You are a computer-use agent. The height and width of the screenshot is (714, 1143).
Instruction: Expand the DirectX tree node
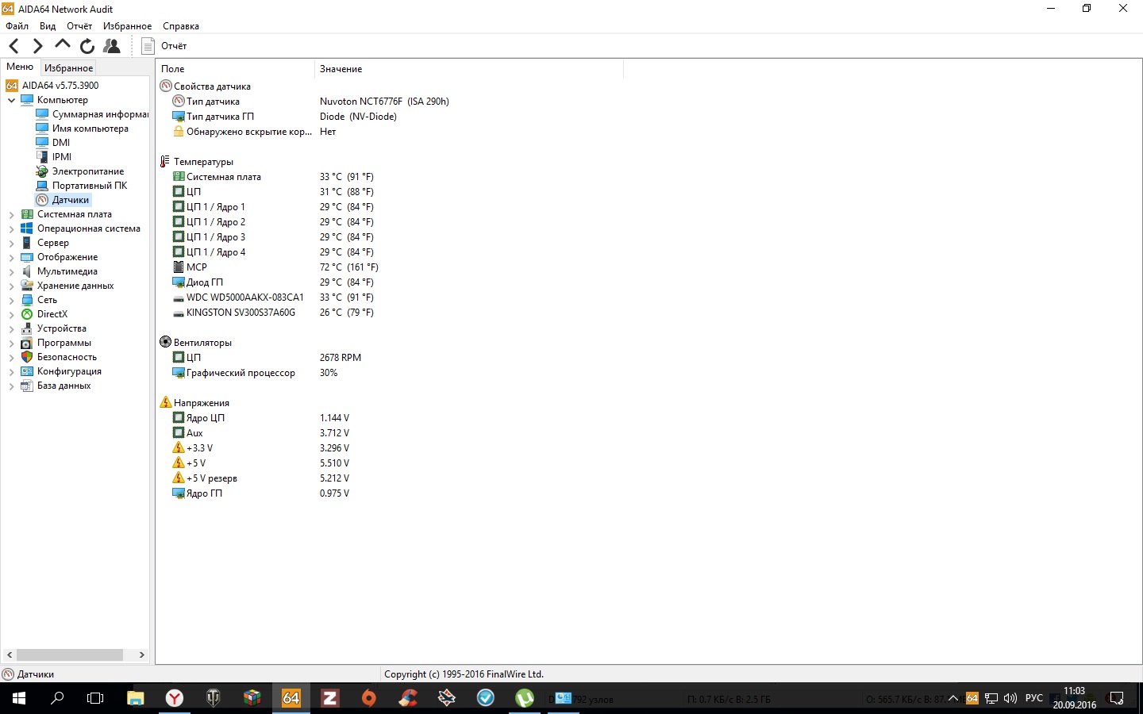[12, 314]
